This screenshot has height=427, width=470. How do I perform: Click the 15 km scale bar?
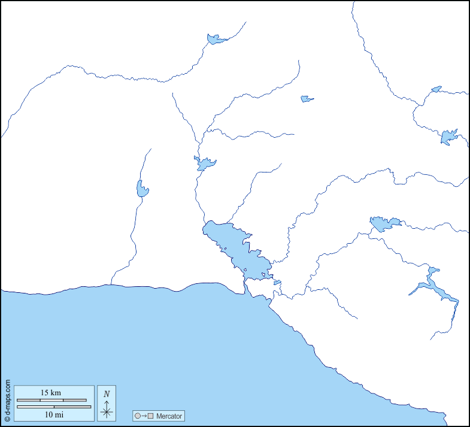(51, 400)
